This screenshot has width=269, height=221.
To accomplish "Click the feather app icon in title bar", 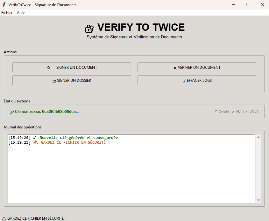I will click(x=4, y=5).
